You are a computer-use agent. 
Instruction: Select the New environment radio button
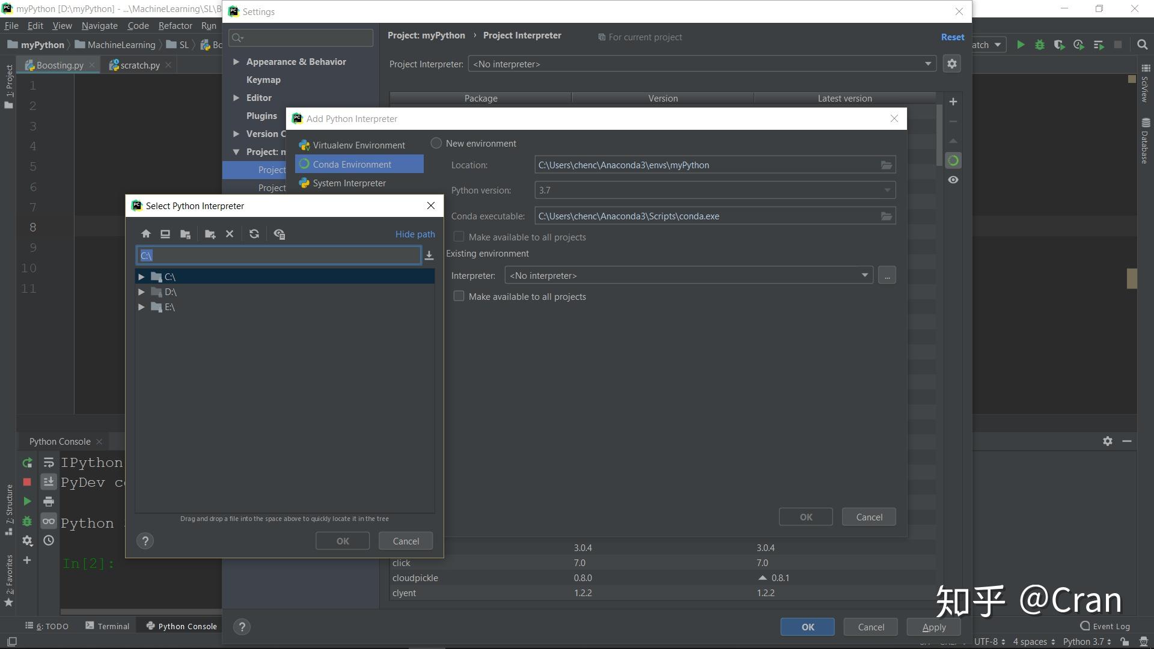pos(436,143)
